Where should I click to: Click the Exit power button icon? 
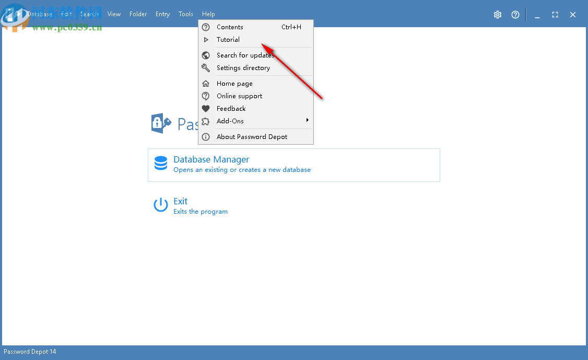point(160,205)
